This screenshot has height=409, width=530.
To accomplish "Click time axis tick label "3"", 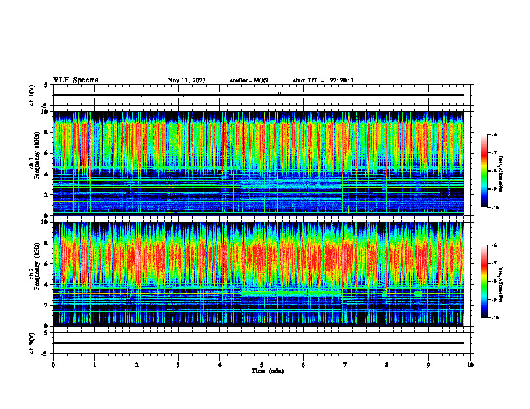I will [178, 365].
